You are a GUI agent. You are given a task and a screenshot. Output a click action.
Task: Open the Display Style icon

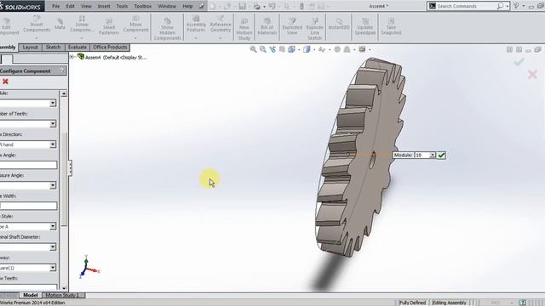coord(307,49)
